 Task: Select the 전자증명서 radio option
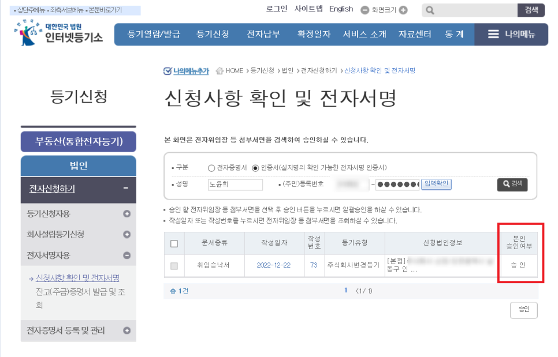click(211, 168)
